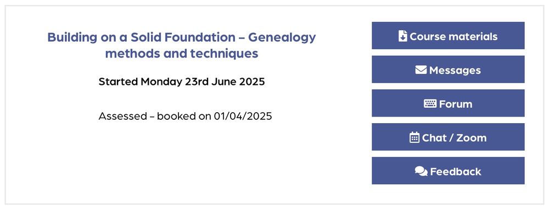This screenshot has width=549, height=209.
Task: Click the envelope icon beside Messages
Action: coord(421,70)
